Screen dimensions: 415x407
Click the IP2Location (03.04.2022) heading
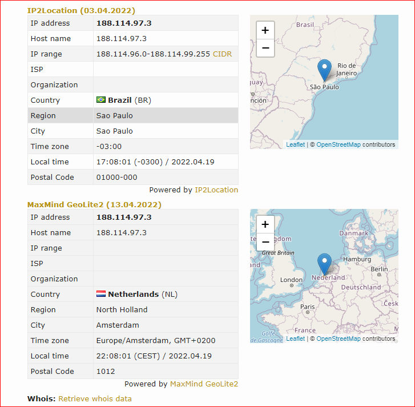pyautogui.click(x=81, y=11)
